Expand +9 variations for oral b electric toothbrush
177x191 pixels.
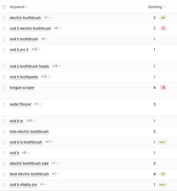tap(58, 28)
